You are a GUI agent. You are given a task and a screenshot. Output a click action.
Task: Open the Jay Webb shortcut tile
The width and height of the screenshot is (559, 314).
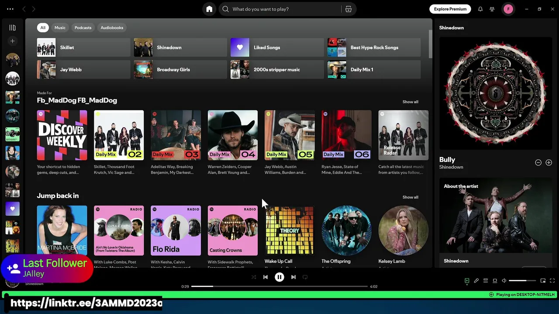tap(83, 70)
